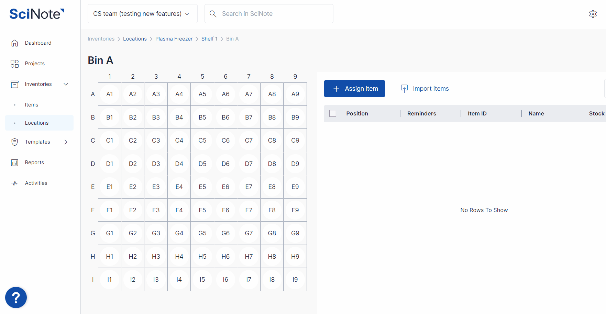
Task: Toggle the select-all checkbox in table header
Action: pyautogui.click(x=332, y=113)
